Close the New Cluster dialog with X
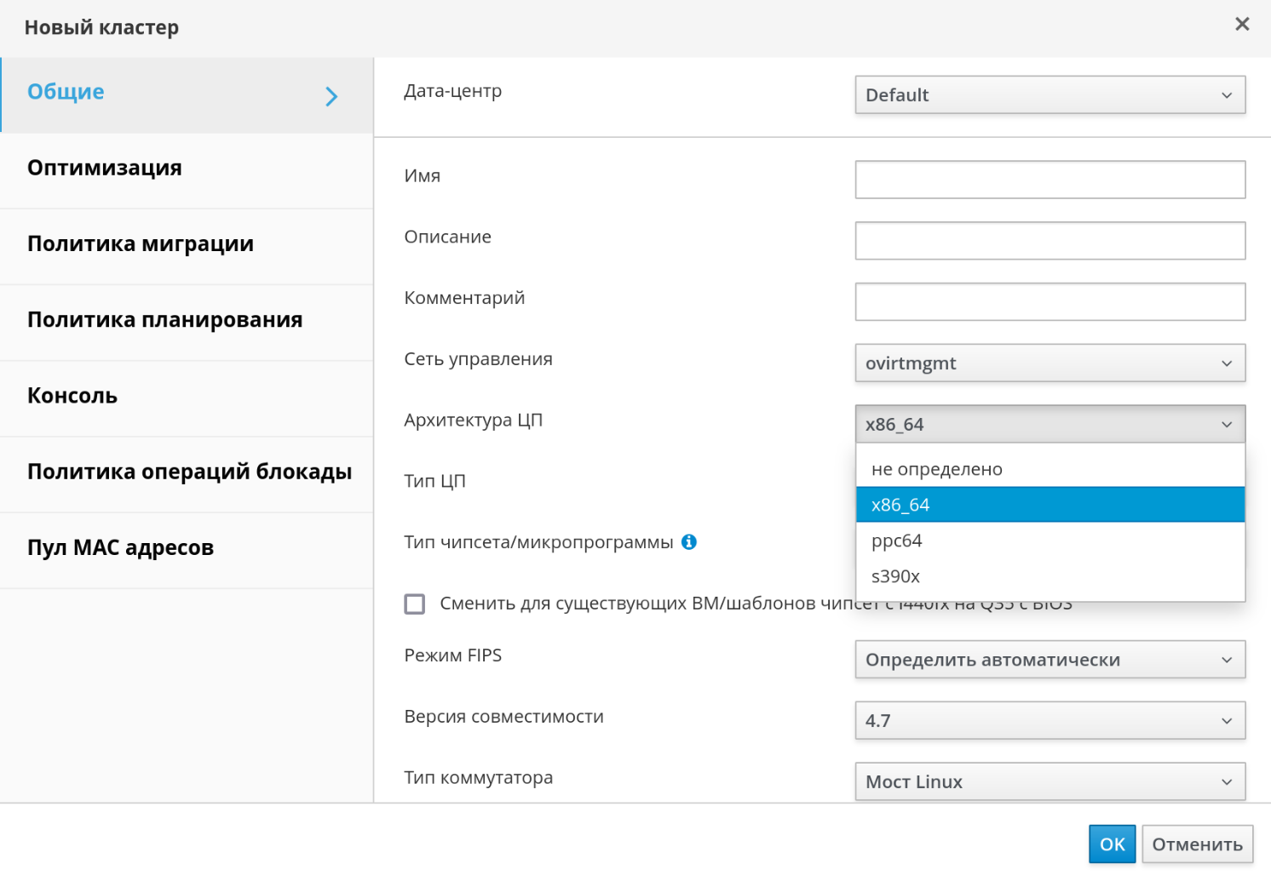1271x881 pixels. coord(1242,25)
